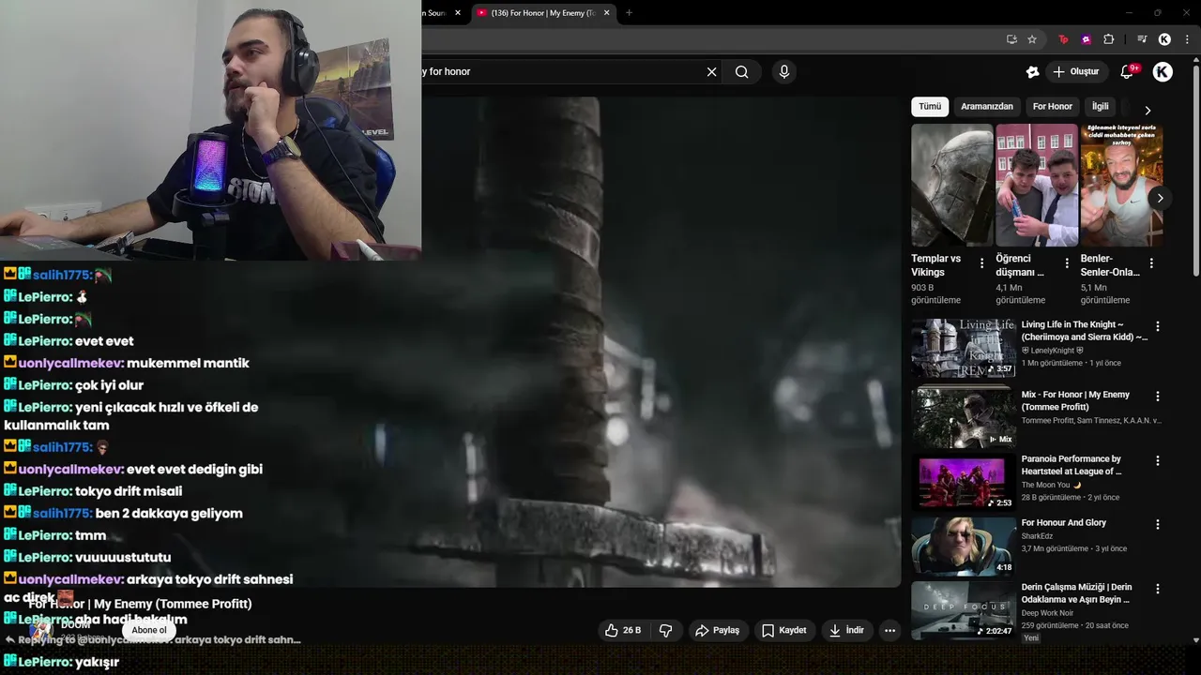Open Mix - For Honor My Enemy playlist
This screenshot has width=1201, height=675.
click(x=1075, y=400)
